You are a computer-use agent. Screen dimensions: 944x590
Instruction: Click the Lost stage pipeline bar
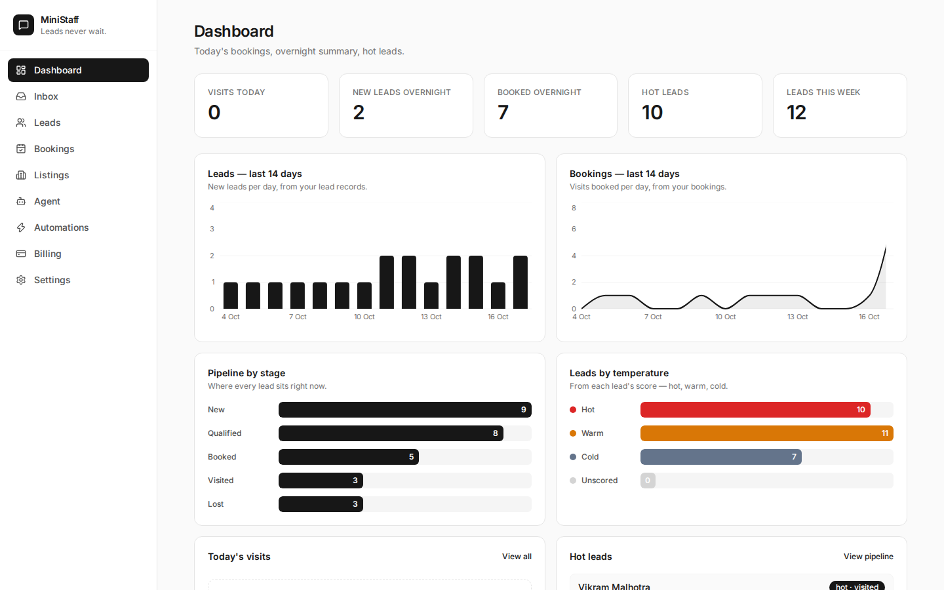[321, 504]
